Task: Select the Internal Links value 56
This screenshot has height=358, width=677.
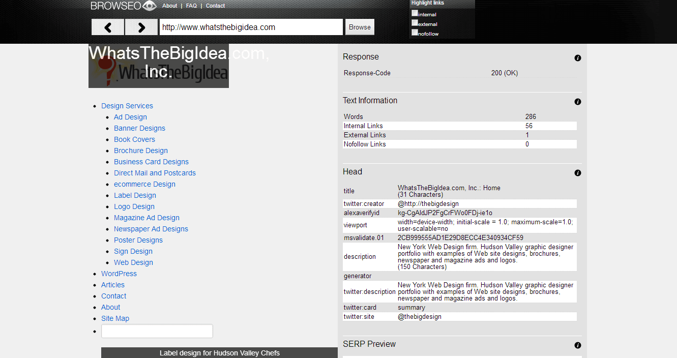Action: click(529, 126)
